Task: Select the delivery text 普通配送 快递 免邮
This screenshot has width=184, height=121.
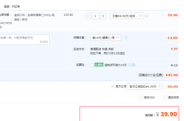Action: coord(102,49)
